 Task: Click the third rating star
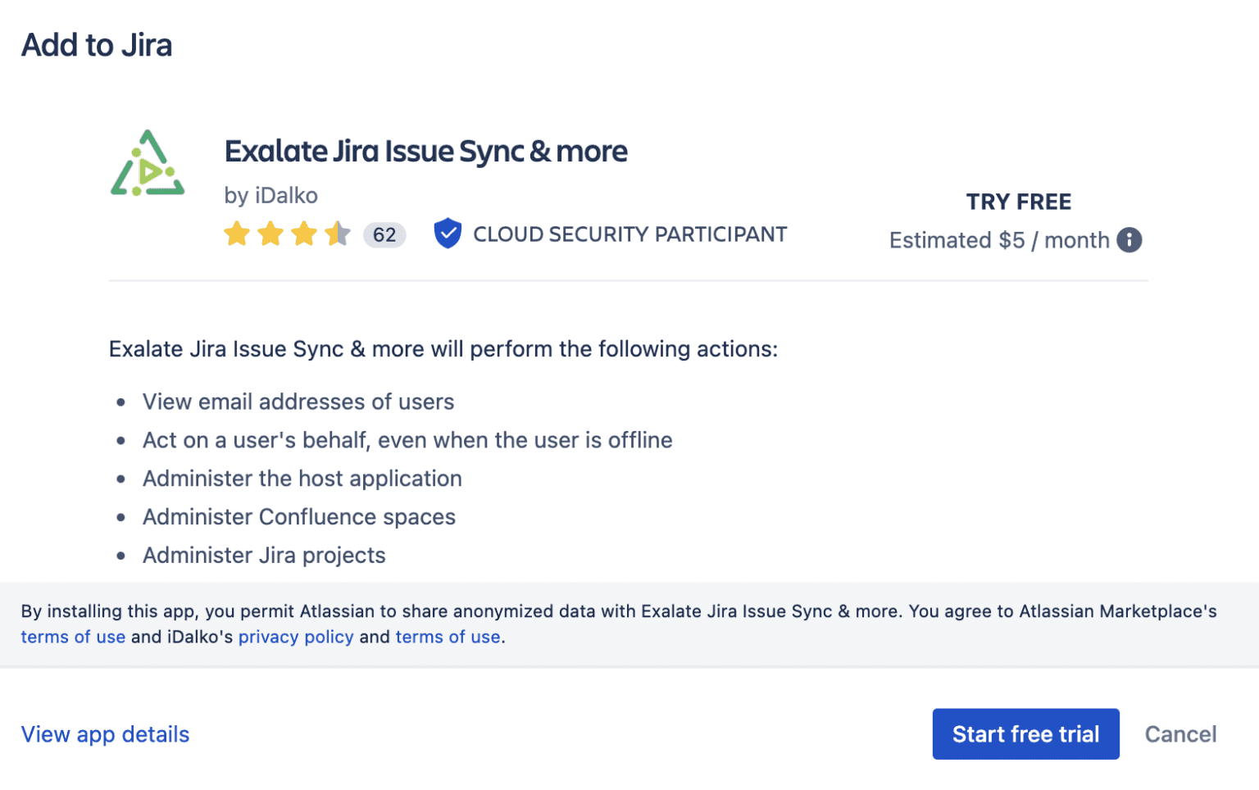304,234
